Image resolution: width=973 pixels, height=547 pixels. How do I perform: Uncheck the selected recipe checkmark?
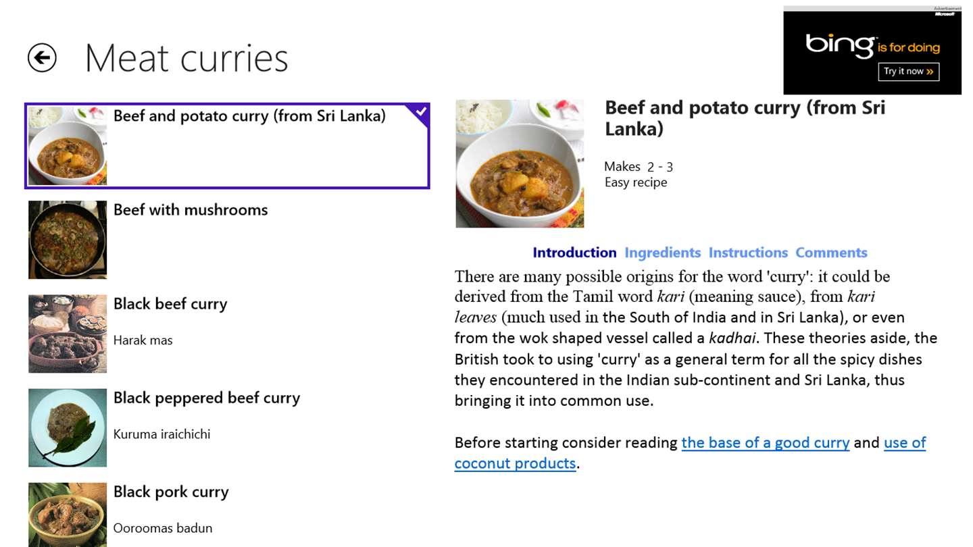[x=420, y=112]
